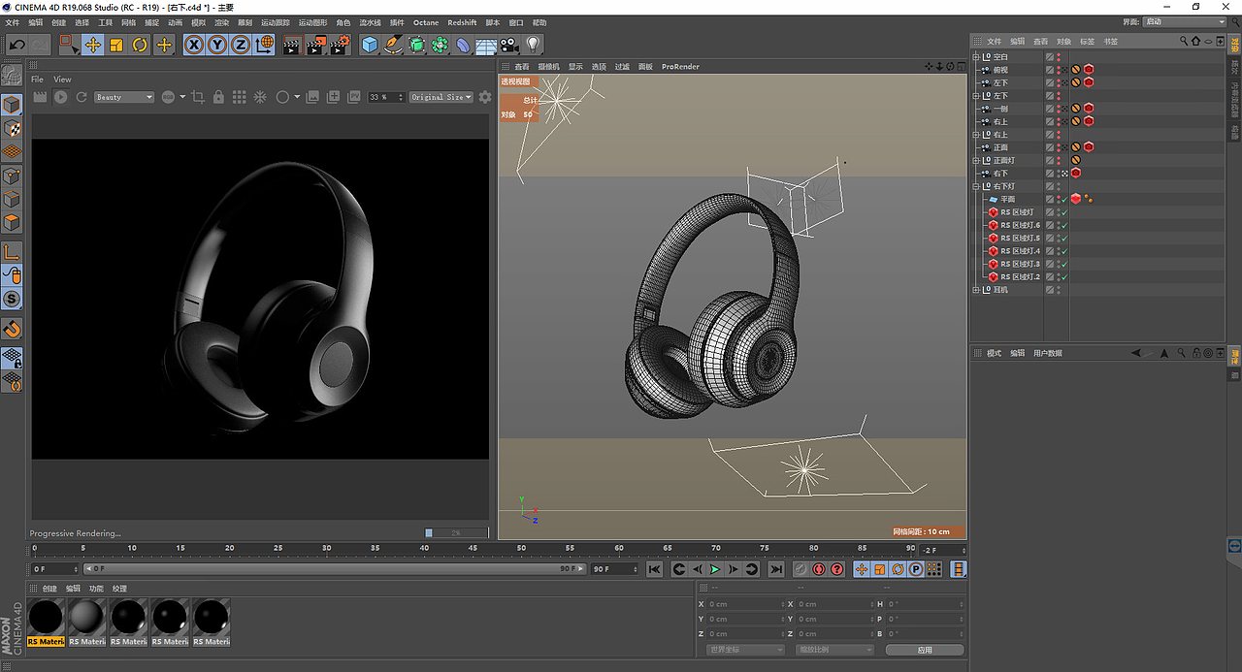
Task: Start IPR render play button
Action: [61, 97]
